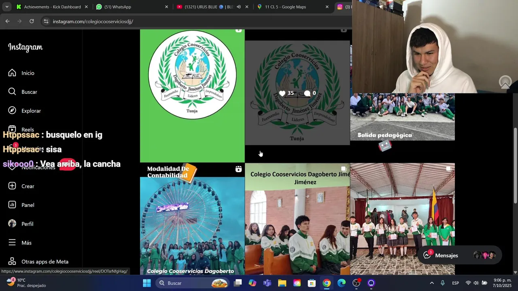Open Wi-Fi network settings in tray

coord(468,283)
